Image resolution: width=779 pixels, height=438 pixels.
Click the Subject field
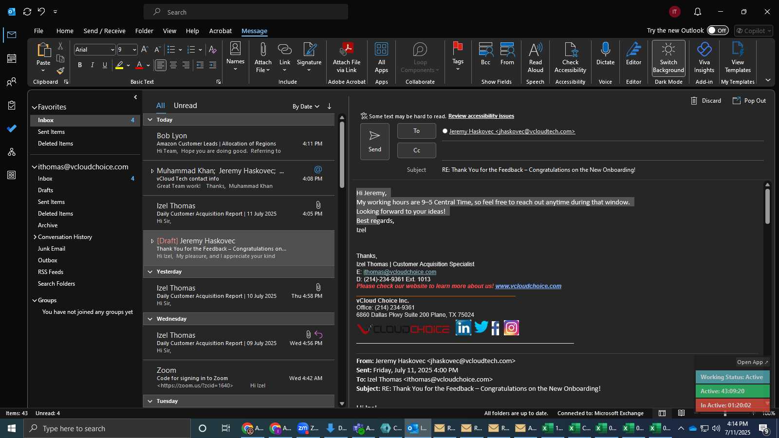click(602, 170)
